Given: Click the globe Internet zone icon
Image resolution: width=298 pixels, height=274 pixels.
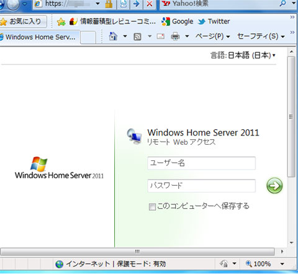Looking at the screenshot, I should (x=60, y=264).
